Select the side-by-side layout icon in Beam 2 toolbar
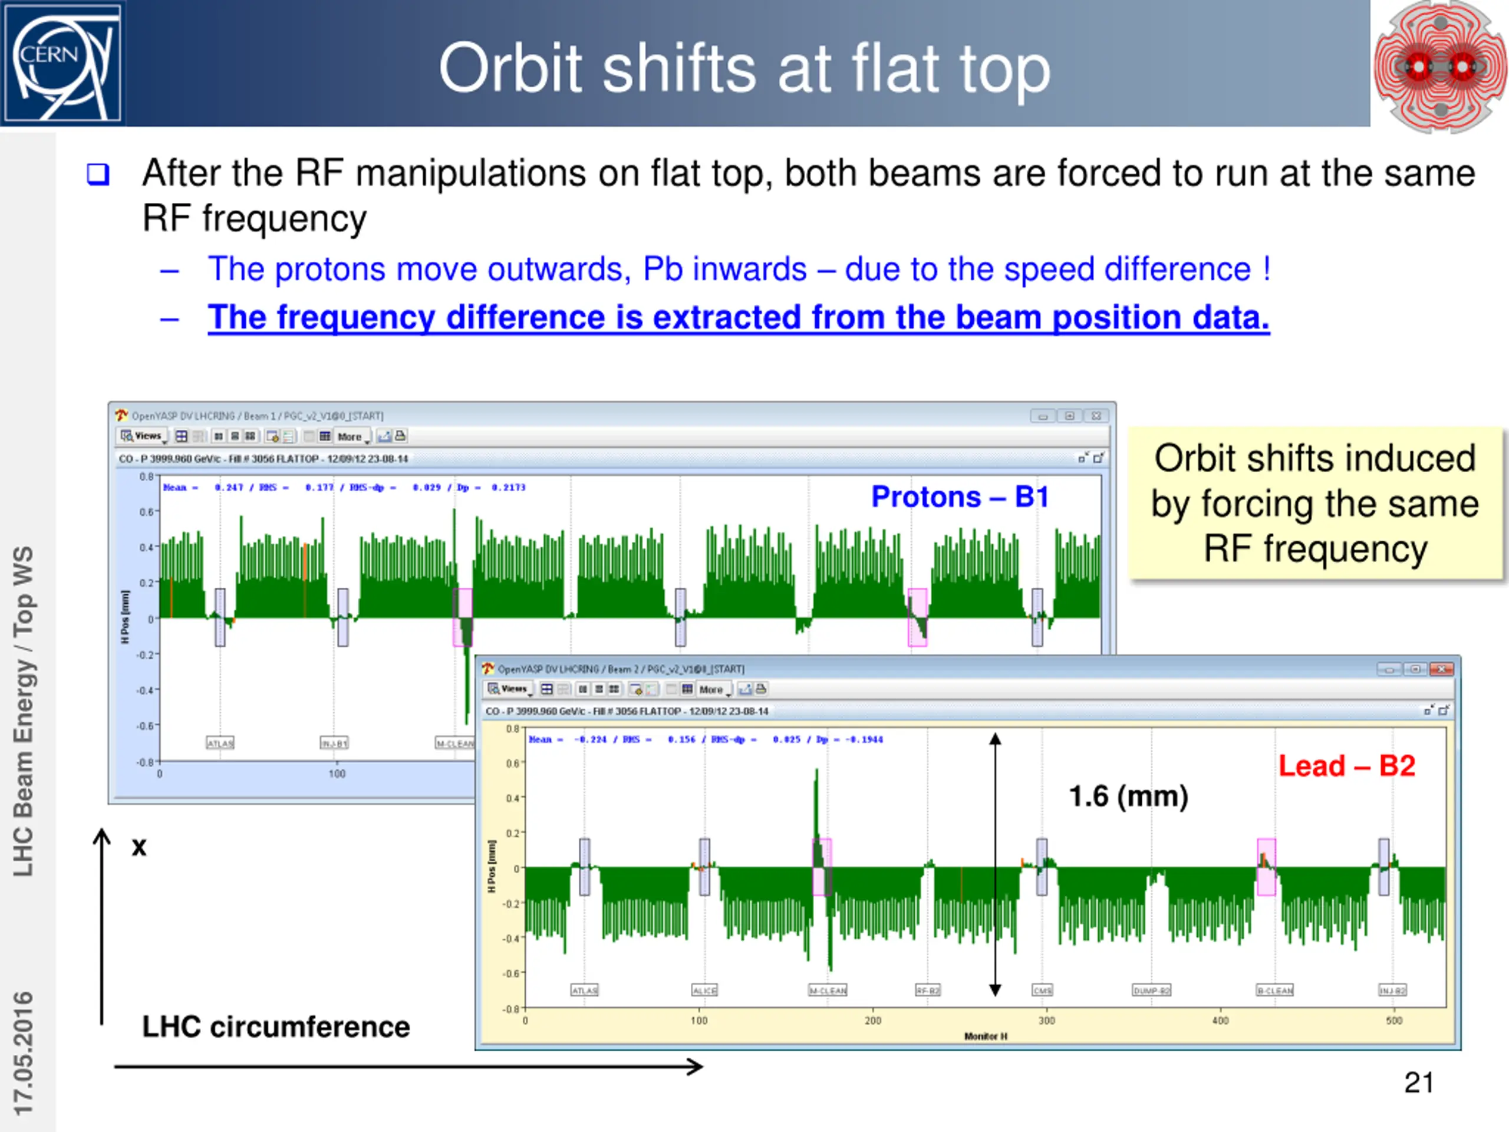 pos(582,689)
